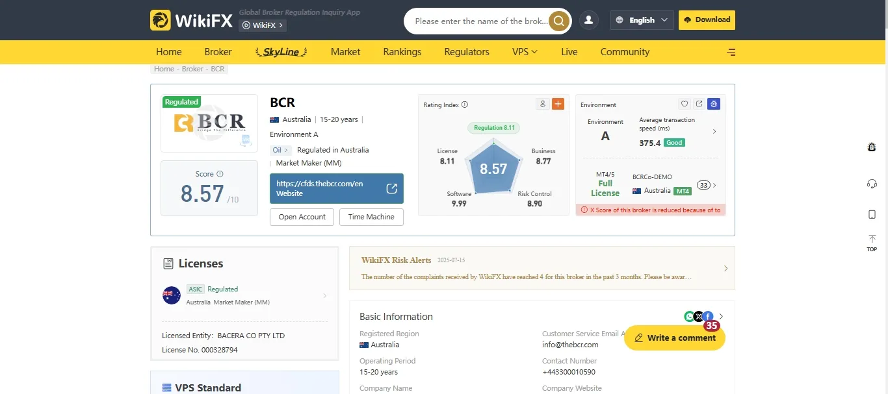Click the green Regulated label on logo
Screen dimensions: 888x394
[181, 102]
